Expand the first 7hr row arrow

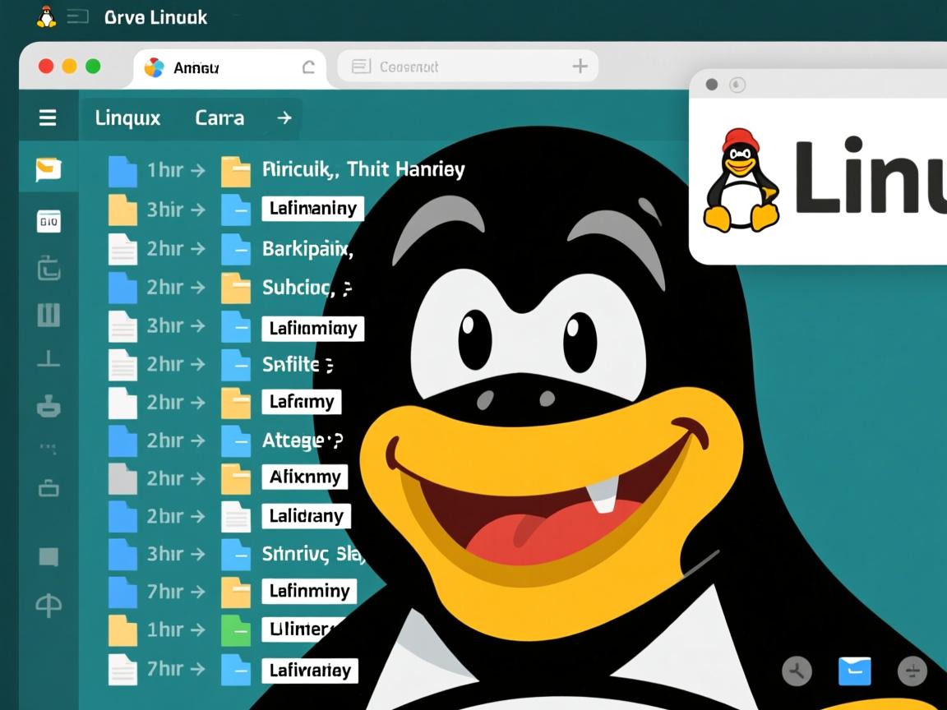click(198, 591)
